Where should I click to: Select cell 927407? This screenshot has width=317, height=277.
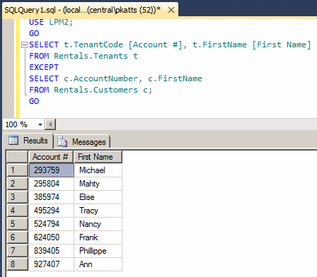pos(51,264)
